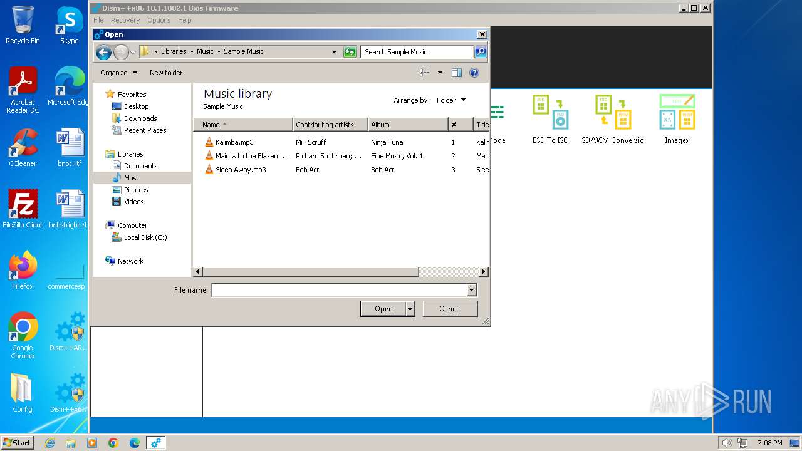Screen dimensions: 802x451
Task: Sort by Contributing artists column
Action: coord(330,125)
